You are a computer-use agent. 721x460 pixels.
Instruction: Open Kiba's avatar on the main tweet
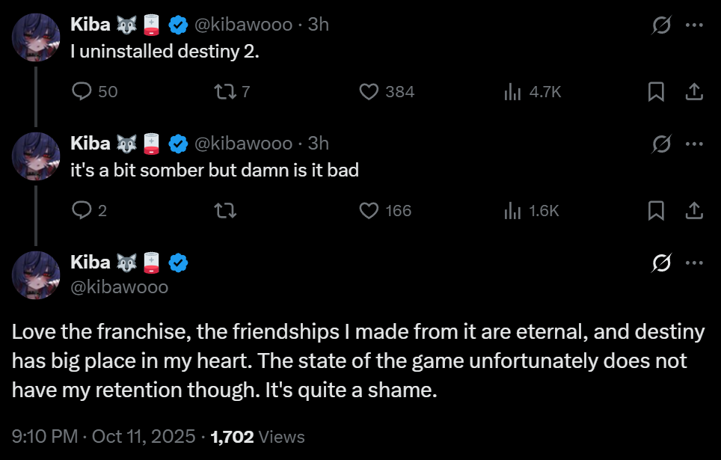(36, 275)
